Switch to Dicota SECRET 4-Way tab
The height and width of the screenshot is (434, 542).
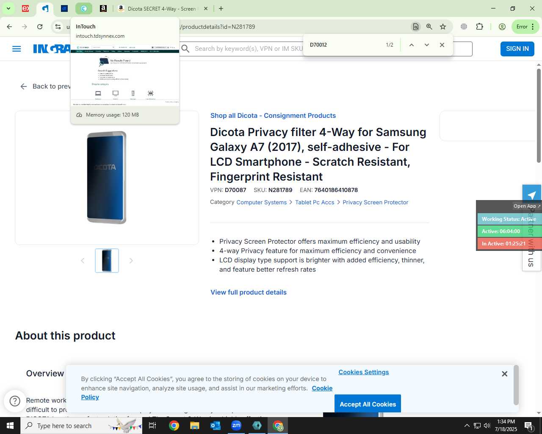pyautogui.click(x=161, y=8)
